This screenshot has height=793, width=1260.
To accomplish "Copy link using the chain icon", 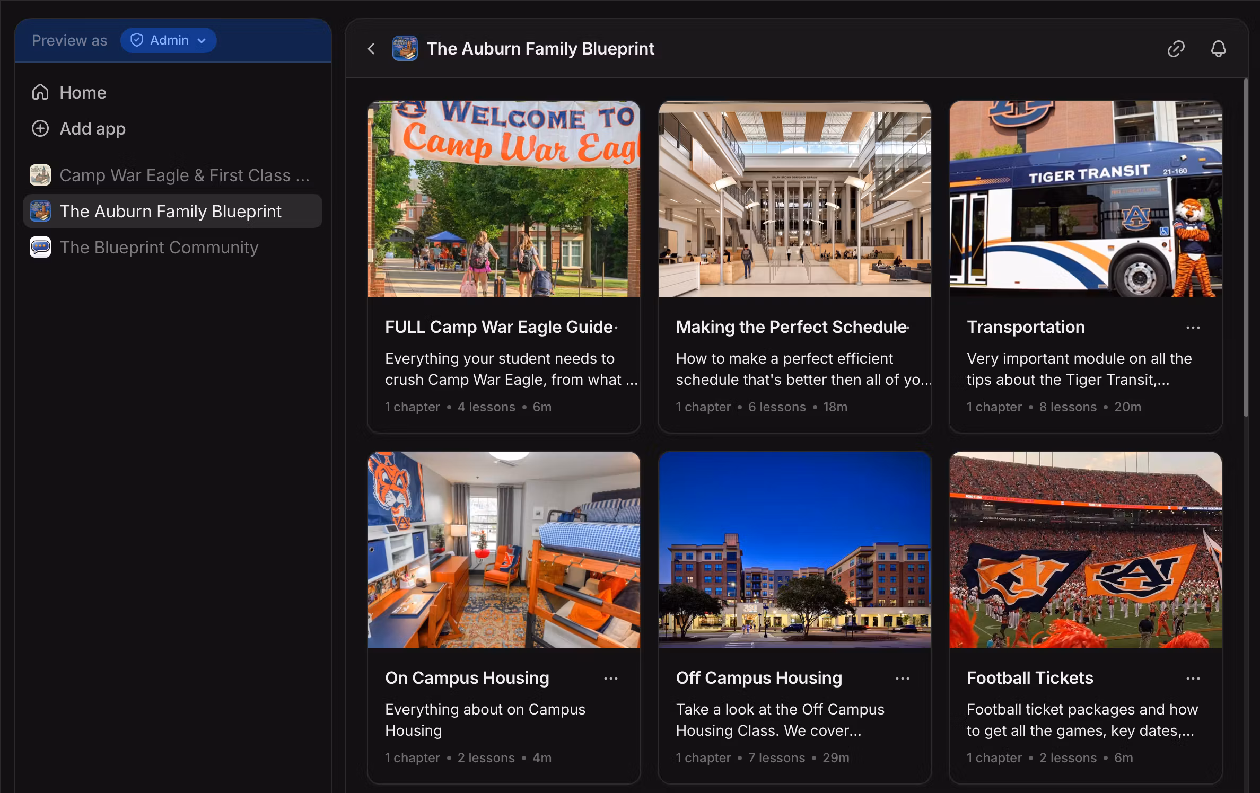I will pyautogui.click(x=1176, y=49).
